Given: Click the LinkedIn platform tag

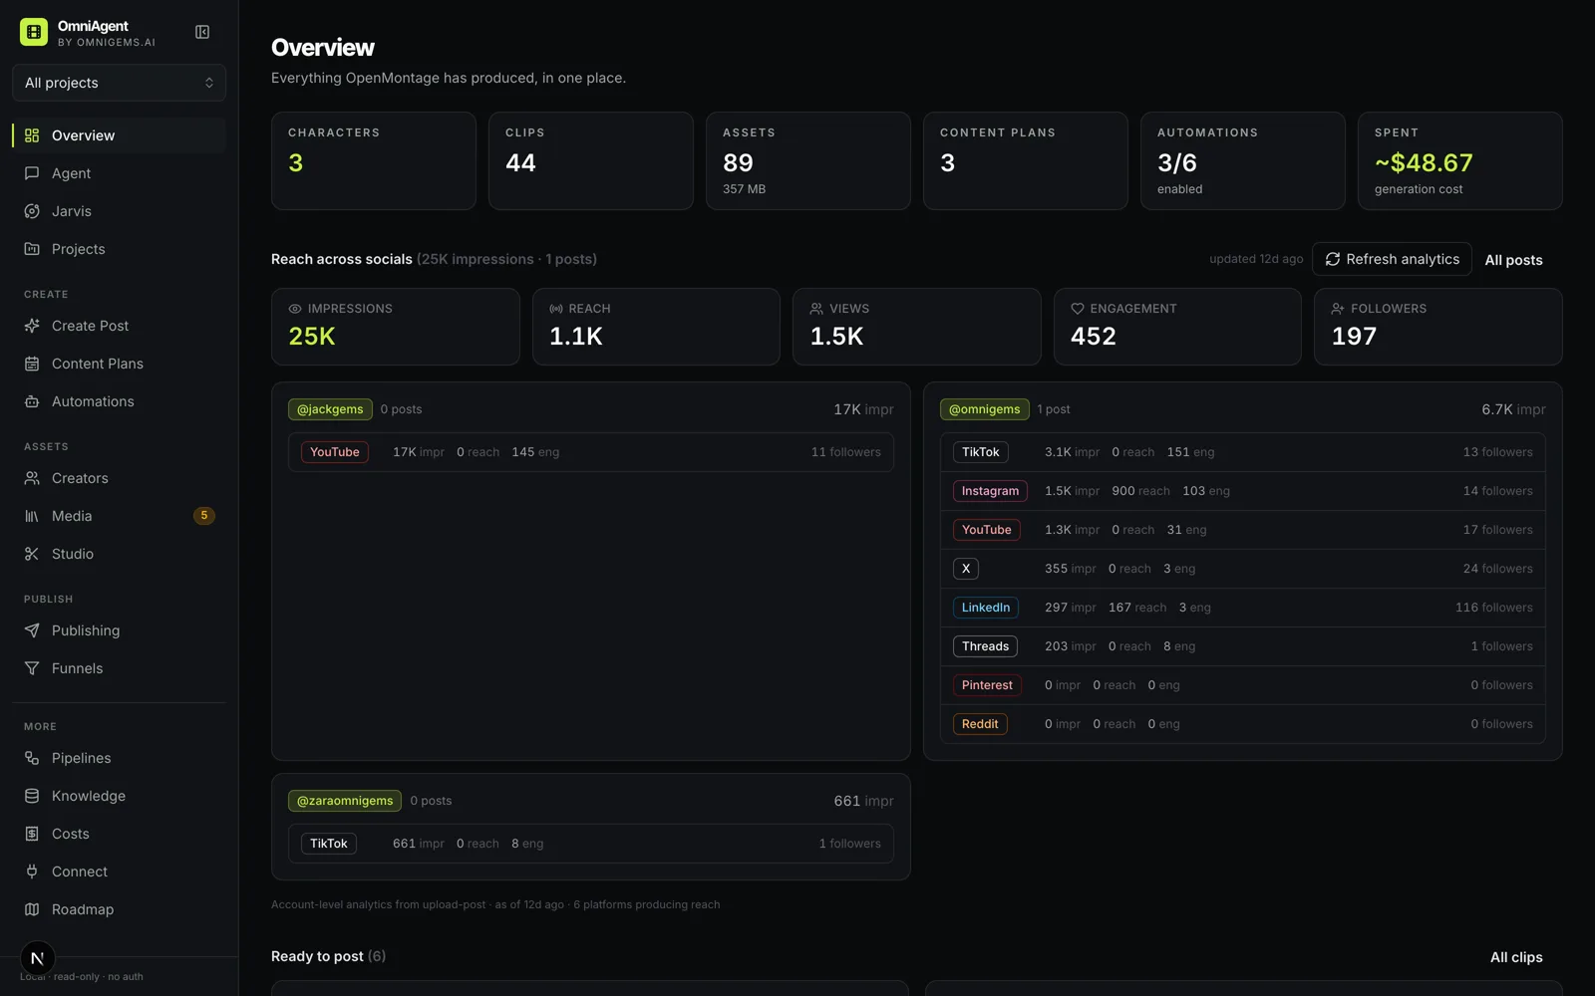Looking at the screenshot, I should tap(986, 608).
